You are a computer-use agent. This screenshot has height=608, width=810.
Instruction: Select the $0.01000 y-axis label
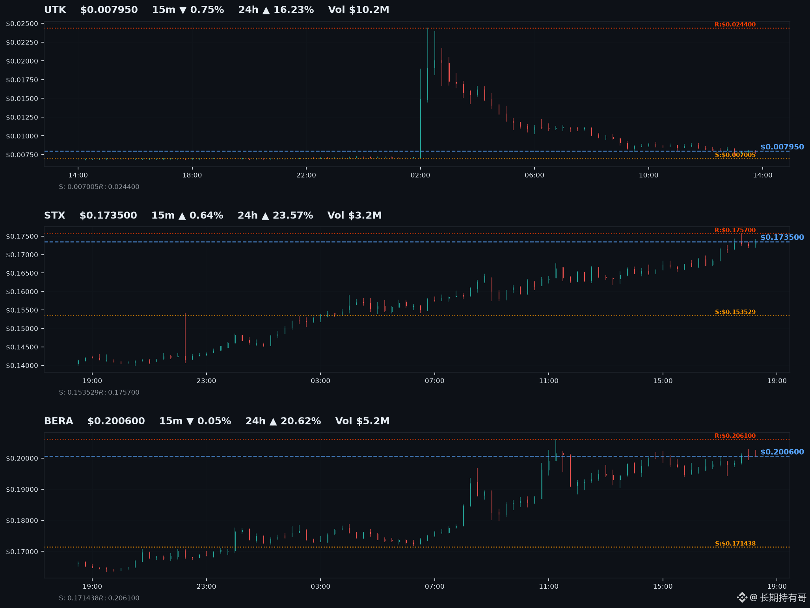[x=22, y=136]
